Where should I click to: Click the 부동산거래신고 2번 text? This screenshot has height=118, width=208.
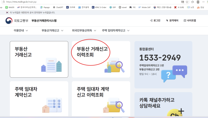coord(149,69)
